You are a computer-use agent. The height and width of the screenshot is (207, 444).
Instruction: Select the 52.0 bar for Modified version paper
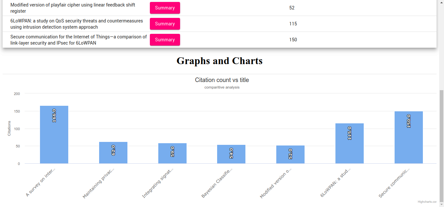(x=290, y=154)
